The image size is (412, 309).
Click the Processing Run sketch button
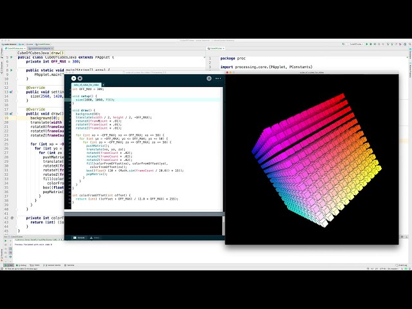point(73,79)
